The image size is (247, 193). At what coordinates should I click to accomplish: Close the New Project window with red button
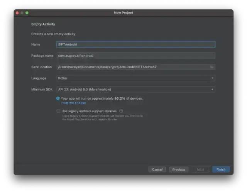tap(17, 13)
